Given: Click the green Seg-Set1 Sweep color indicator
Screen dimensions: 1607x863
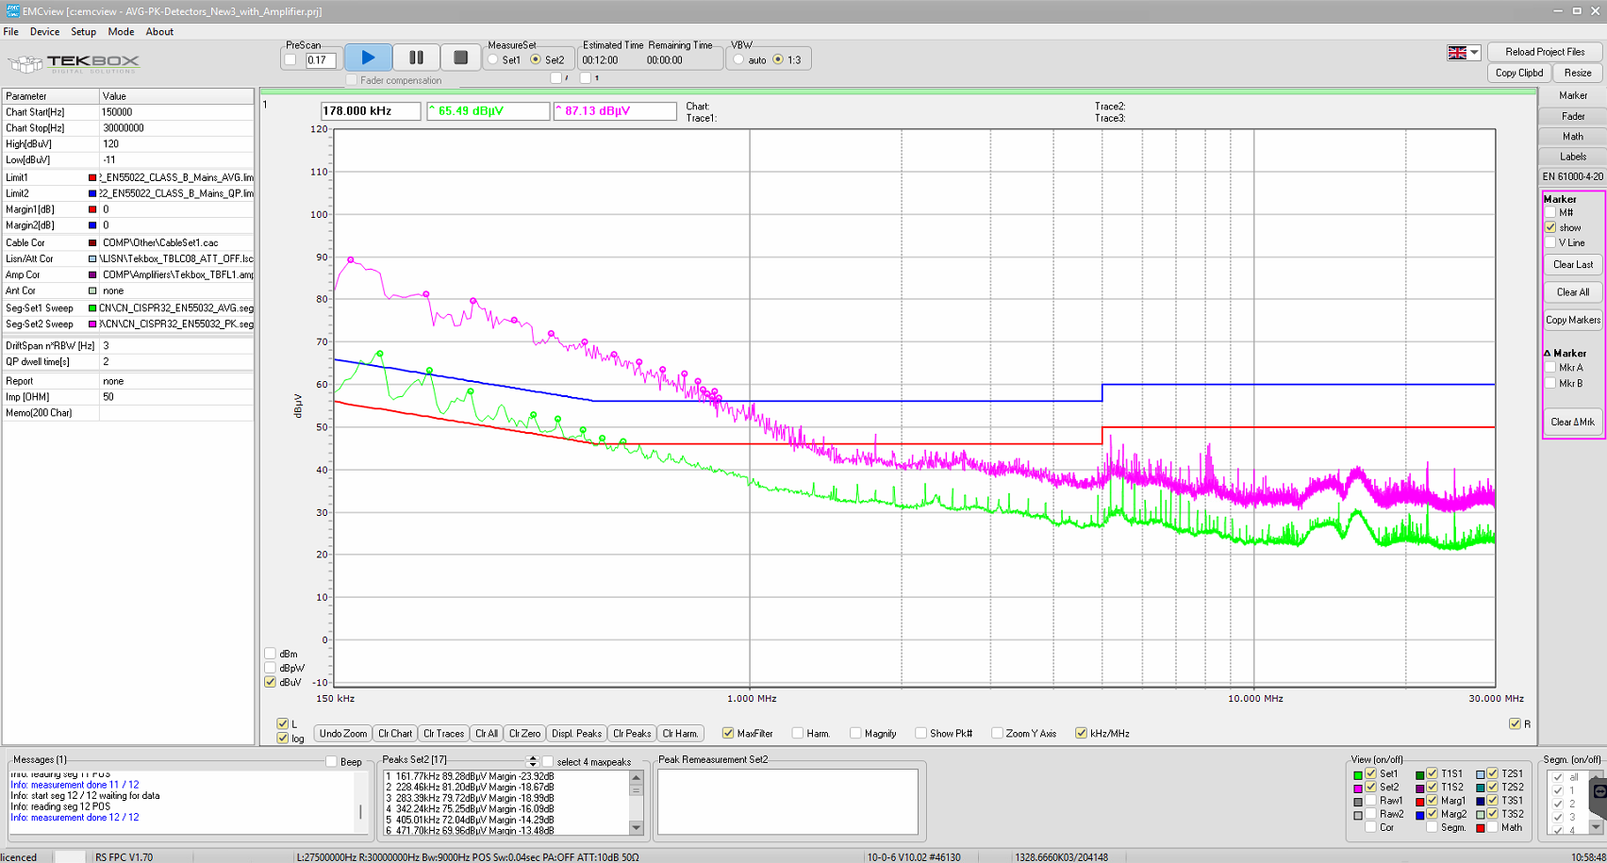Looking at the screenshot, I should [92, 308].
